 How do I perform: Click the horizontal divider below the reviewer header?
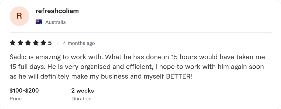click(x=140, y=33)
